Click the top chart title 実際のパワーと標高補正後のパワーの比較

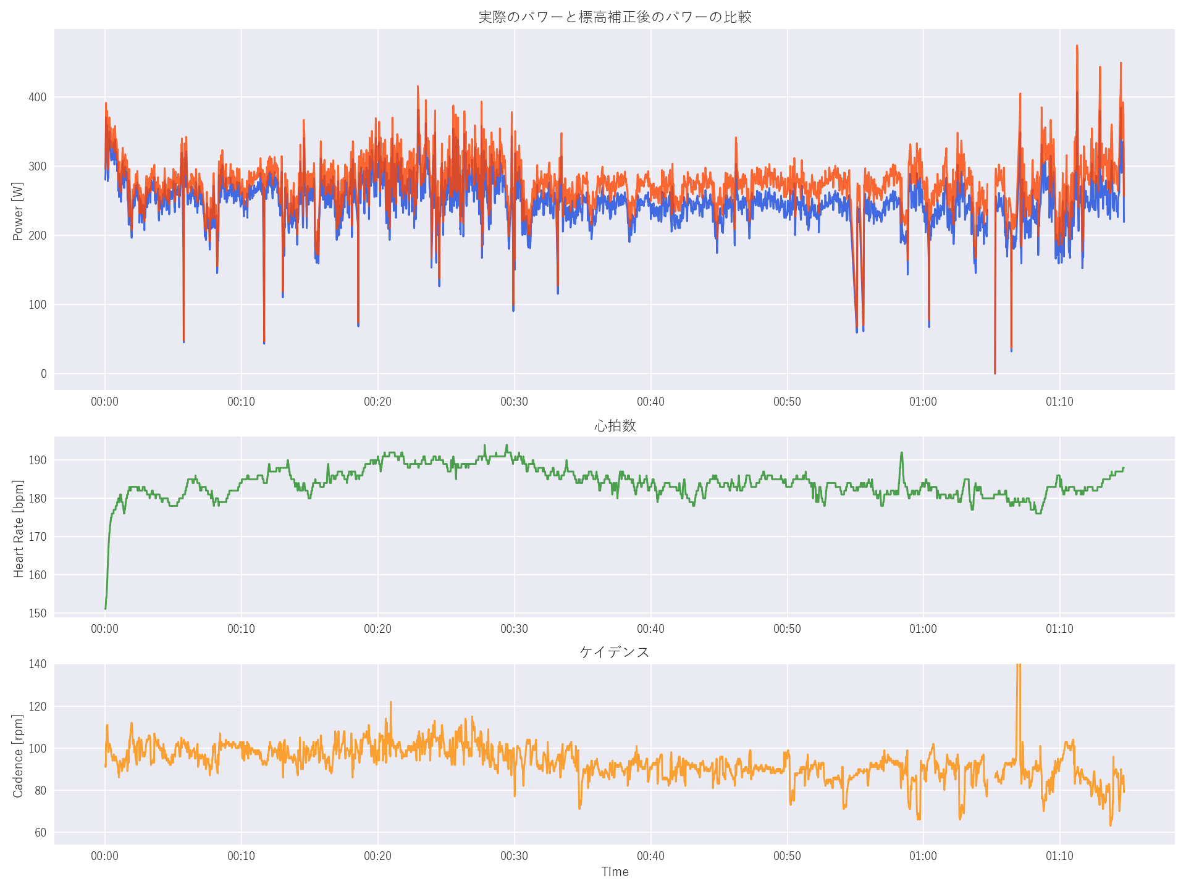coord(615,17)
